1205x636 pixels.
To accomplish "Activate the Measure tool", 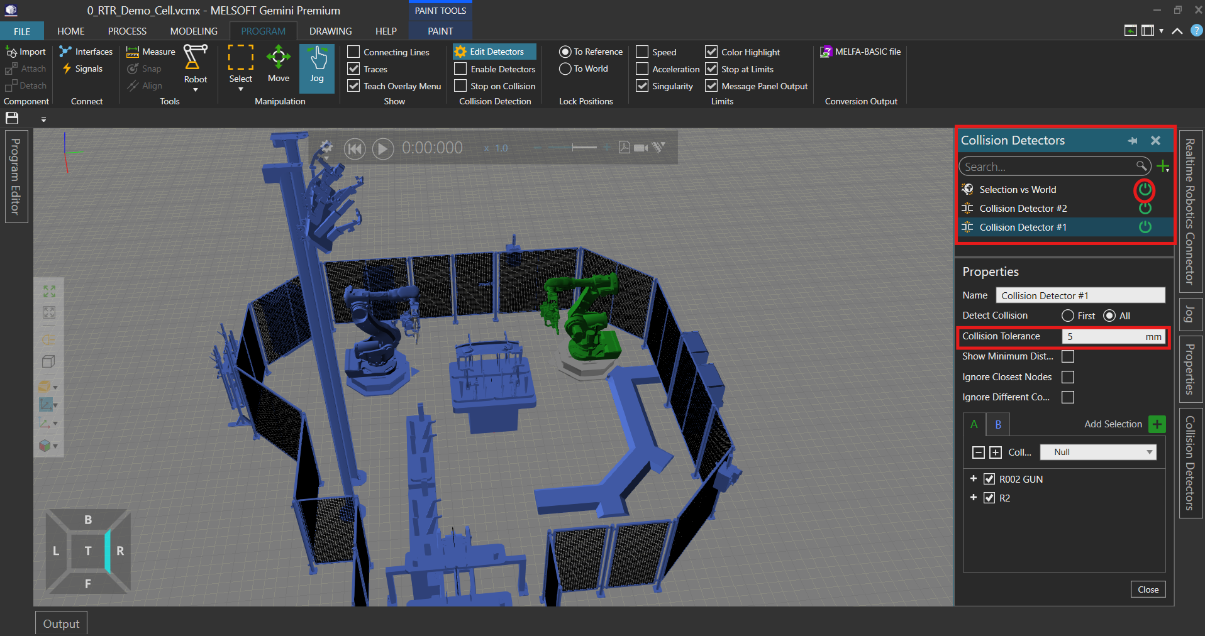I will [x=151, y=52].
